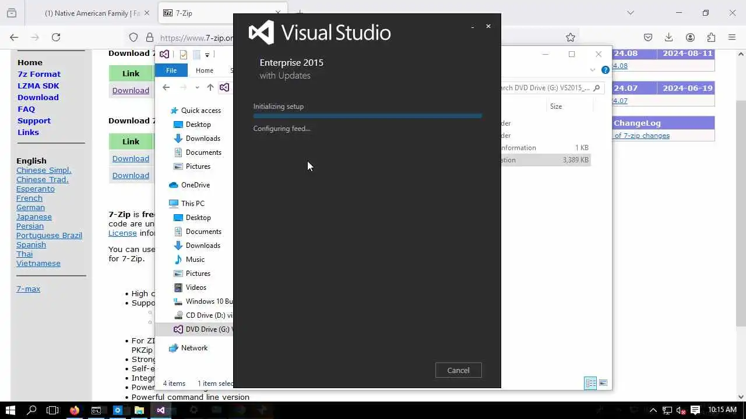Select Desktop under Quick access
The width and height of the screenshot is (746, 419).
pyautogui.click(x=198, y=125)
